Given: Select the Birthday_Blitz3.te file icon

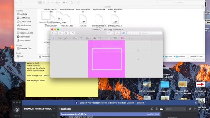Looking at the screenshot, I should pos(115,19).
